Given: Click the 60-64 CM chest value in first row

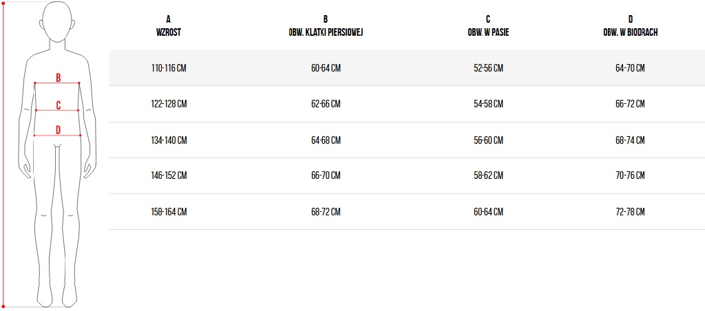Looking at the screenshot, I should pyautogui.click(x=326, y=68).
